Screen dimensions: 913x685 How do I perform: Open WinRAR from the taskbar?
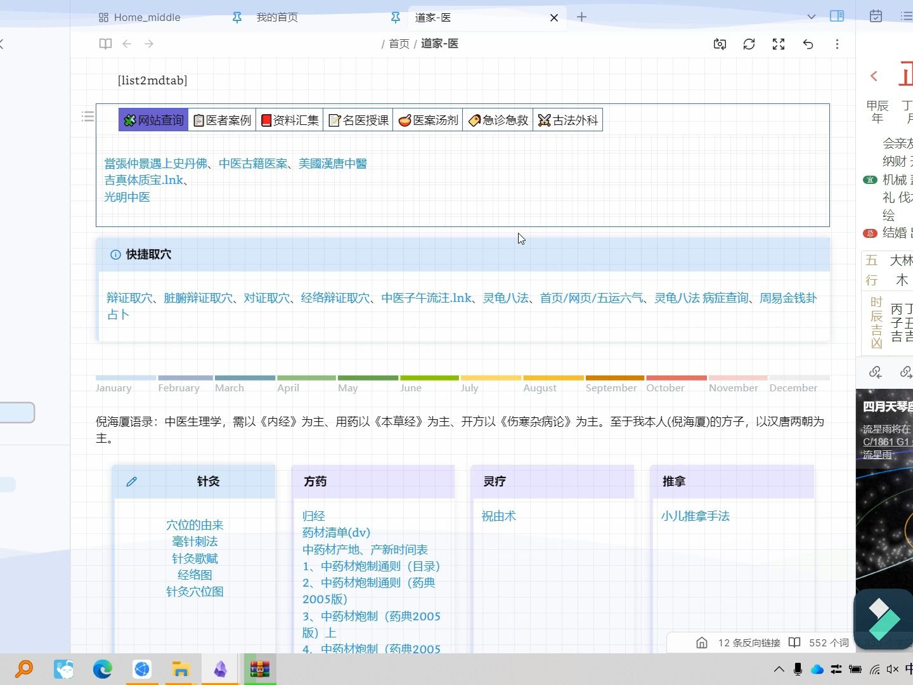(x=259, y=669)
